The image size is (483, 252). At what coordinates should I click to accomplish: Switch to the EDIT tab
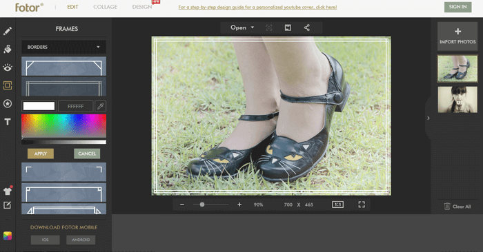pos(72,7)
